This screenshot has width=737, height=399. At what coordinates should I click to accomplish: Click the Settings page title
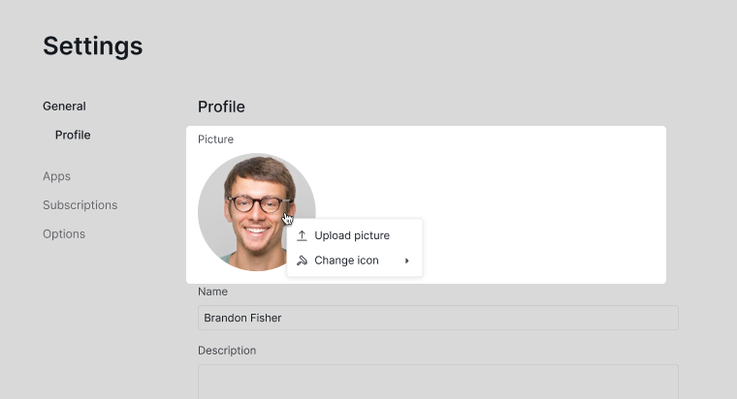[x=93, y=46]
